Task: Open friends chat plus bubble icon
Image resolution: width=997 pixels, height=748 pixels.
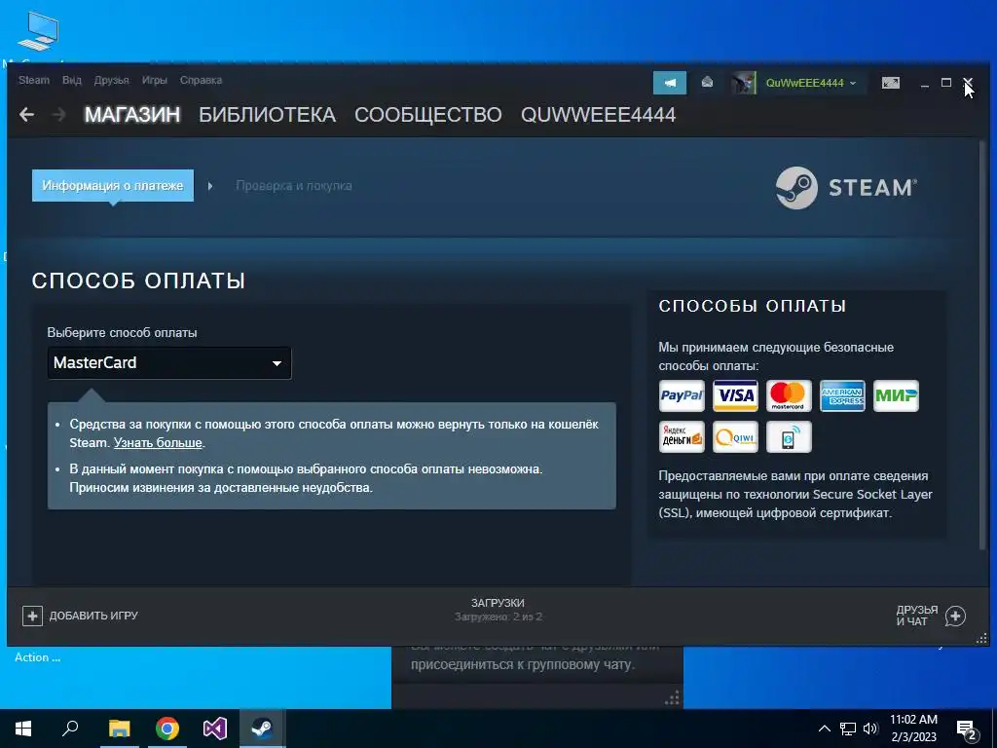Action: point(955,616)
